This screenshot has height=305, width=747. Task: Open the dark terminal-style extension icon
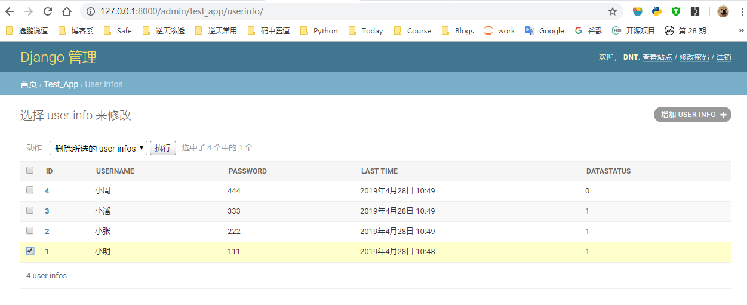click(x=695, y=11)
